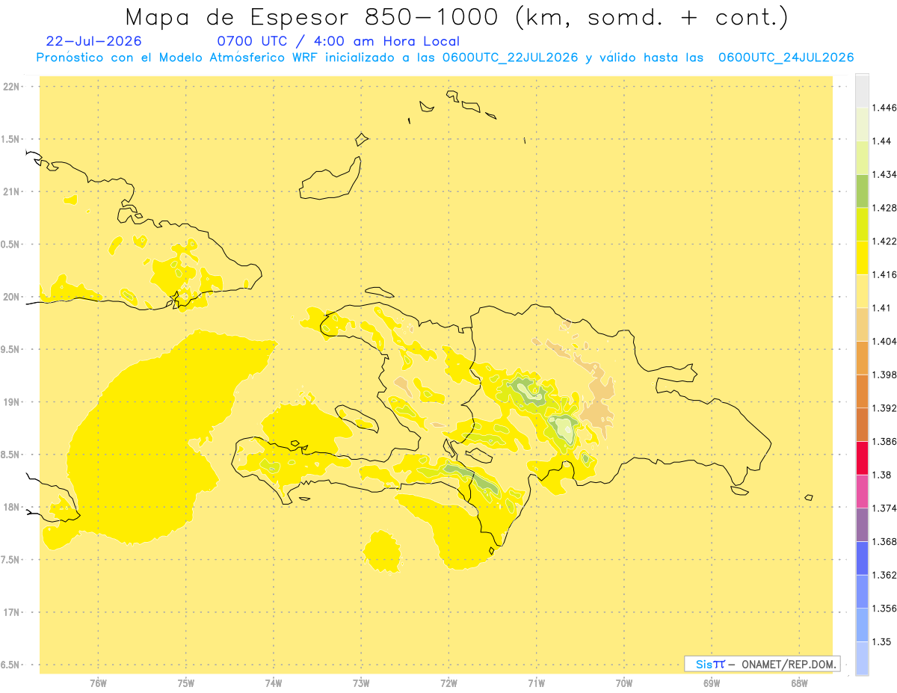Click the blue legend swatch between 1.362 and 1.368
Viewport: 897px width, 693px height.
point(862,558)
